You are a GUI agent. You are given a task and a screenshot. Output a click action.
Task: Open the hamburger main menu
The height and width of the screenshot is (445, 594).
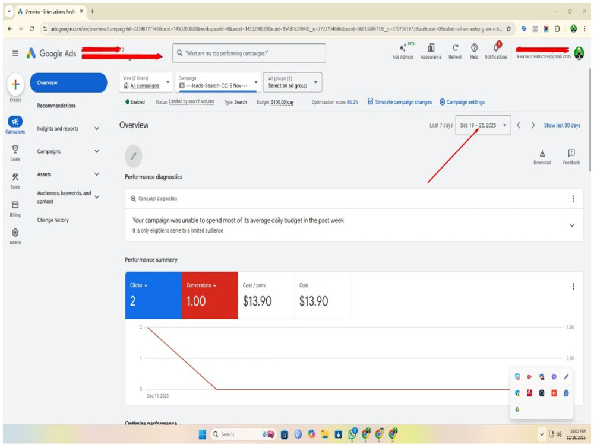click(15, 53)
